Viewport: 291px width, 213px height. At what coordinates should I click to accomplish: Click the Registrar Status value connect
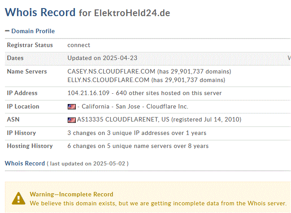tap(79, 45)
